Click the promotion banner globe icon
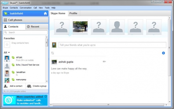174x109 pixels. coord(8,100)
